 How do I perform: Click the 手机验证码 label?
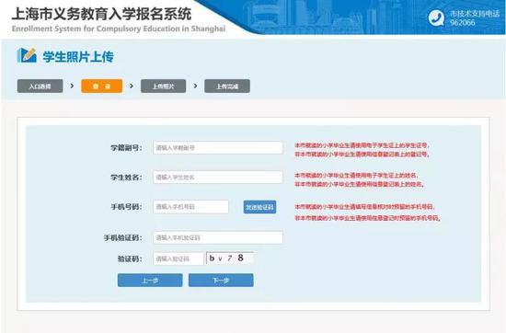coord(123,238)
